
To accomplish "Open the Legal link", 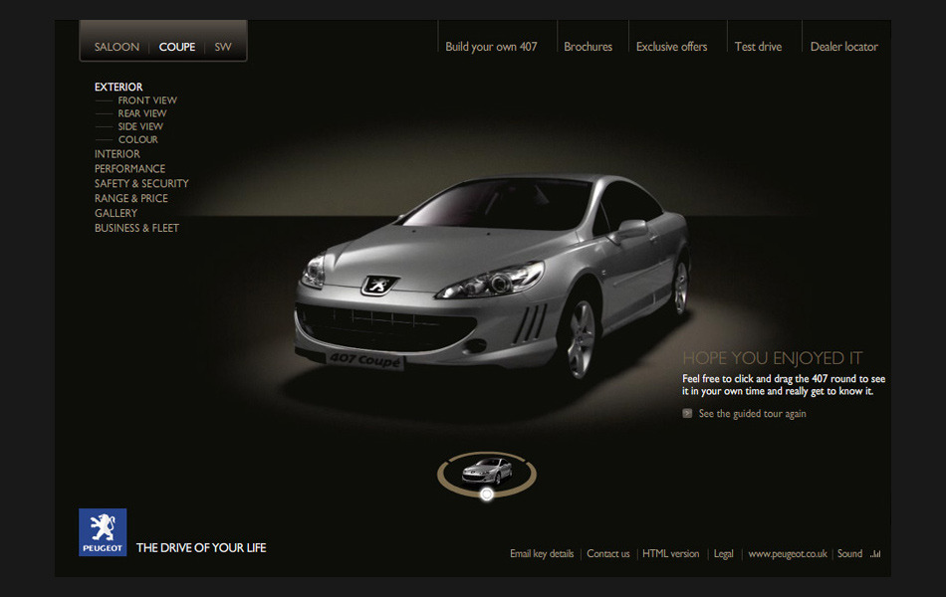I will click(x=723, y=553).
